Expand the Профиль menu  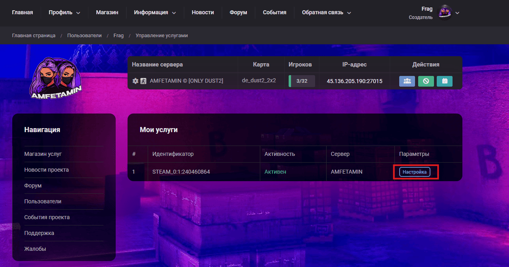[64, 12]
